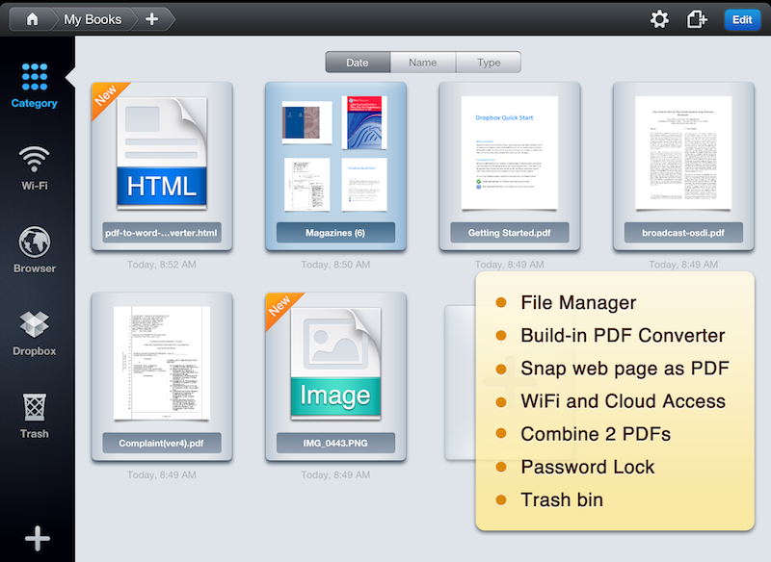Click the Password Lock line
Viewport: 771px width, 562px height.
588,467
